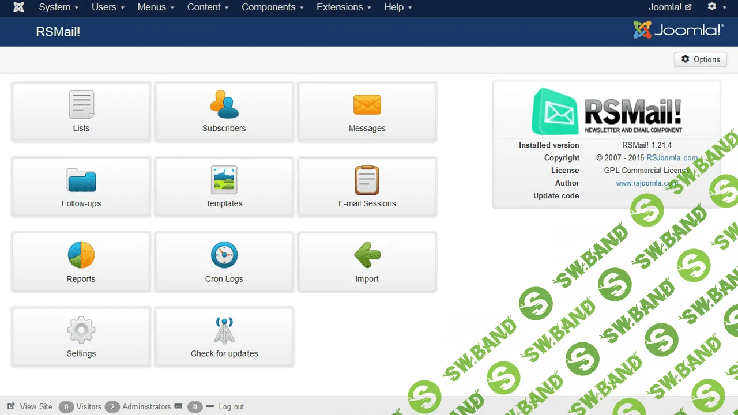The height and width of the screenshot is (415, 738).
Task: Open the Subscribers manager
Action: click(x=224, y=112)
